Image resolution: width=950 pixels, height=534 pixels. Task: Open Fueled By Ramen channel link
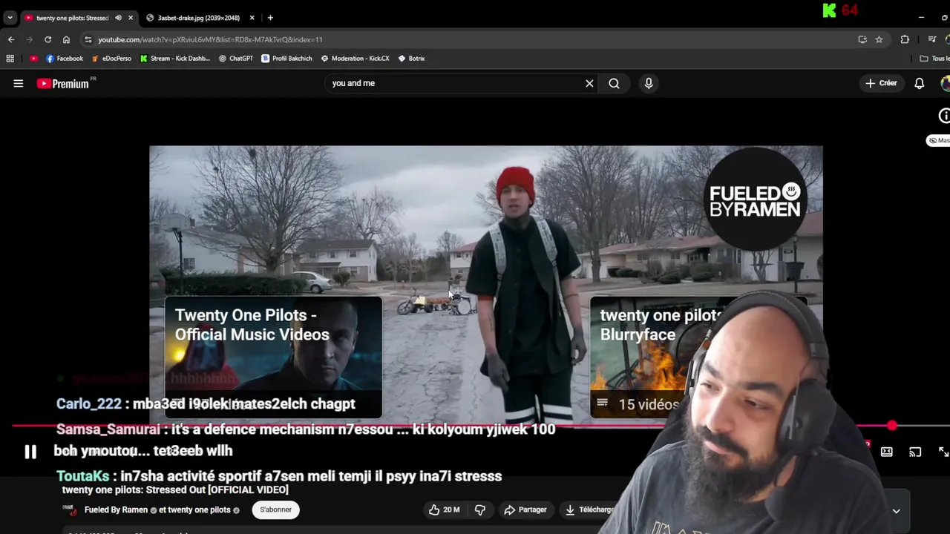point(116,510)
